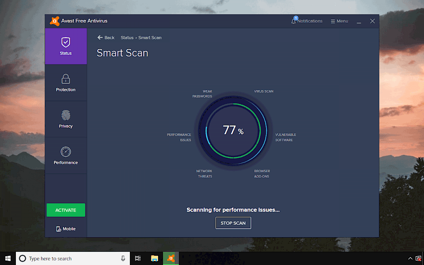
Task: Select the Status shield tab
Action: coord(66,46)
